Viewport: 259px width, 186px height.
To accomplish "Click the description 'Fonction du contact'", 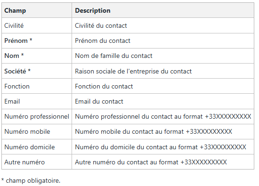I will [104, 86].
